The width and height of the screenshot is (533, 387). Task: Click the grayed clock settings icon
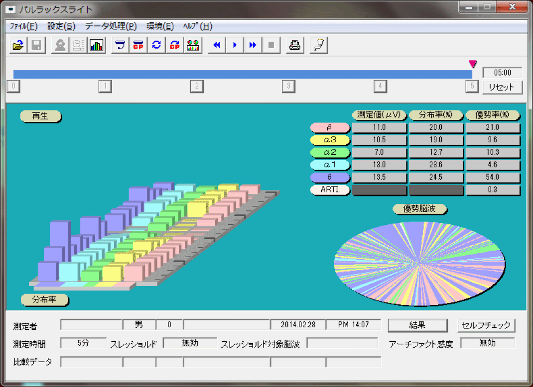(78, 45)
